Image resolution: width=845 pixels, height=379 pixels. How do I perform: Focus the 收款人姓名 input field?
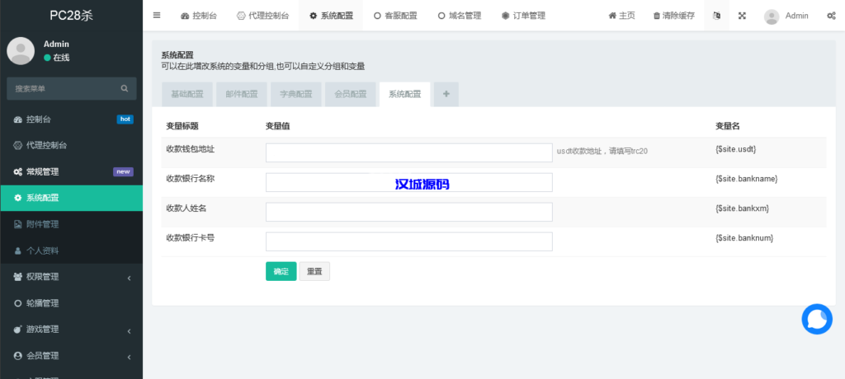point(409,212)
